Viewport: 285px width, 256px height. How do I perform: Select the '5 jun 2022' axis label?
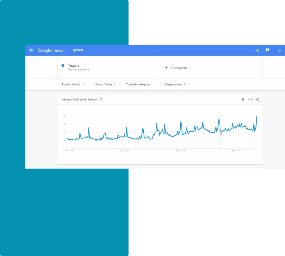click(x=236, y=150)
